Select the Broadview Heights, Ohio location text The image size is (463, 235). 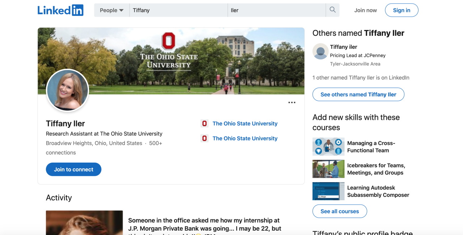[x=94, y=143]
